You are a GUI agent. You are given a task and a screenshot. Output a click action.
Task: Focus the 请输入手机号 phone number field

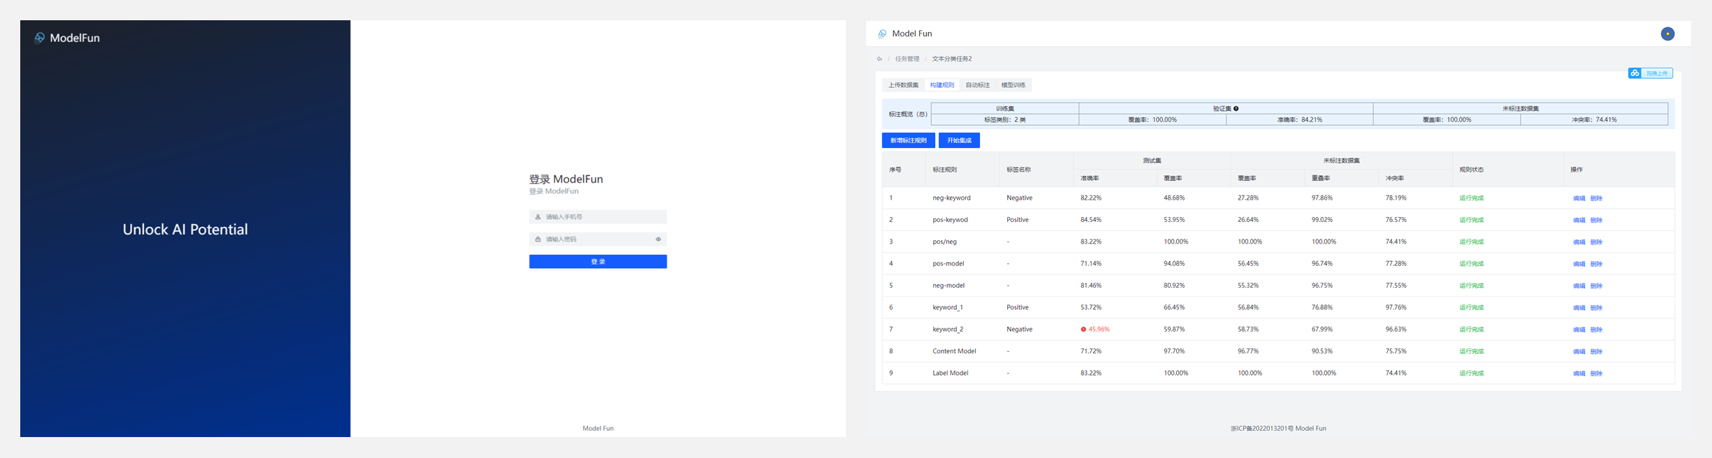click(598, 217)
